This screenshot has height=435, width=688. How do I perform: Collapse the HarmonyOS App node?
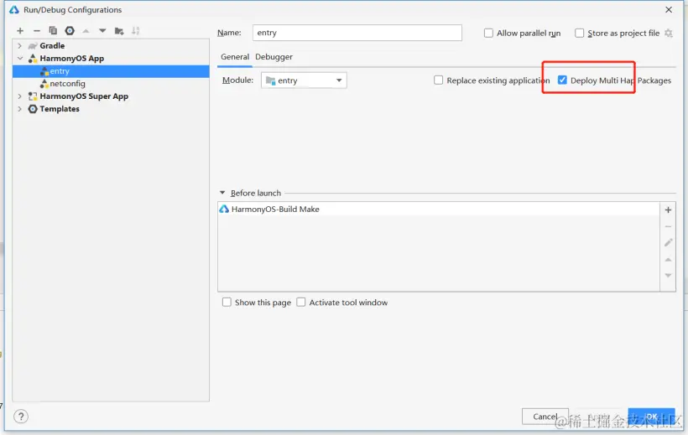pos(20,59)
